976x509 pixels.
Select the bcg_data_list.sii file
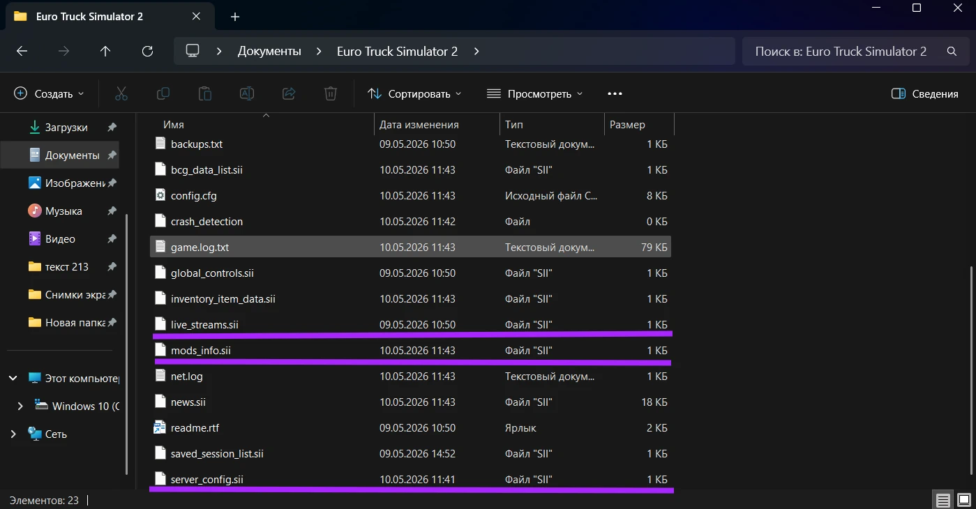[x=410, y=169]
